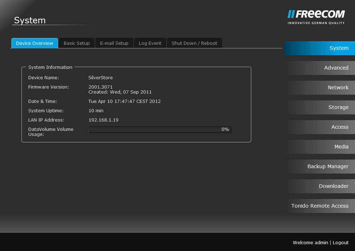
Task: Open the Downloader menu section
Action: [x=320, y=186]
